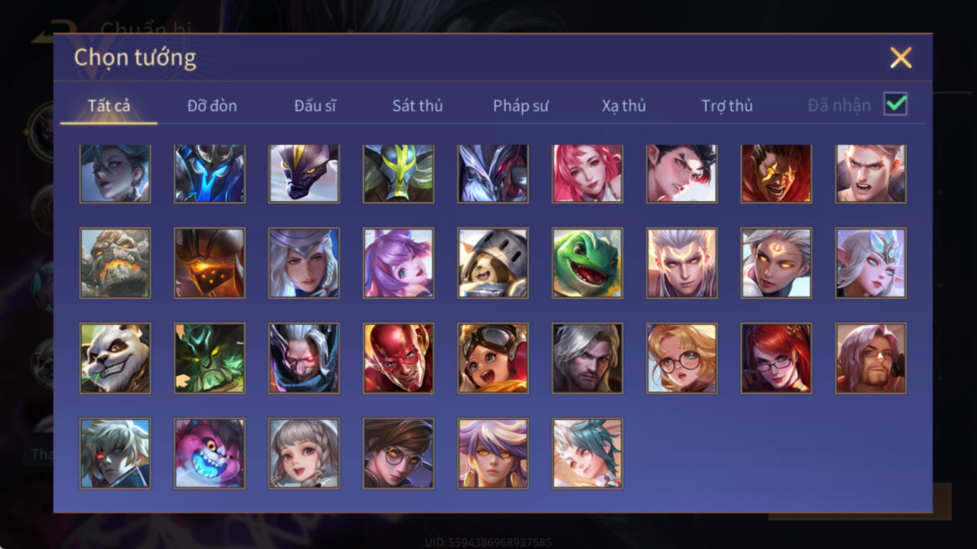Pick the blonde girl with round glasses
977x549 pixels.
pyautogui.click(x=681, y=358)
